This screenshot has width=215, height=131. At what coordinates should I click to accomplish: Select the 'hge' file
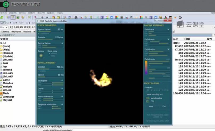click(x=5, y=67)
